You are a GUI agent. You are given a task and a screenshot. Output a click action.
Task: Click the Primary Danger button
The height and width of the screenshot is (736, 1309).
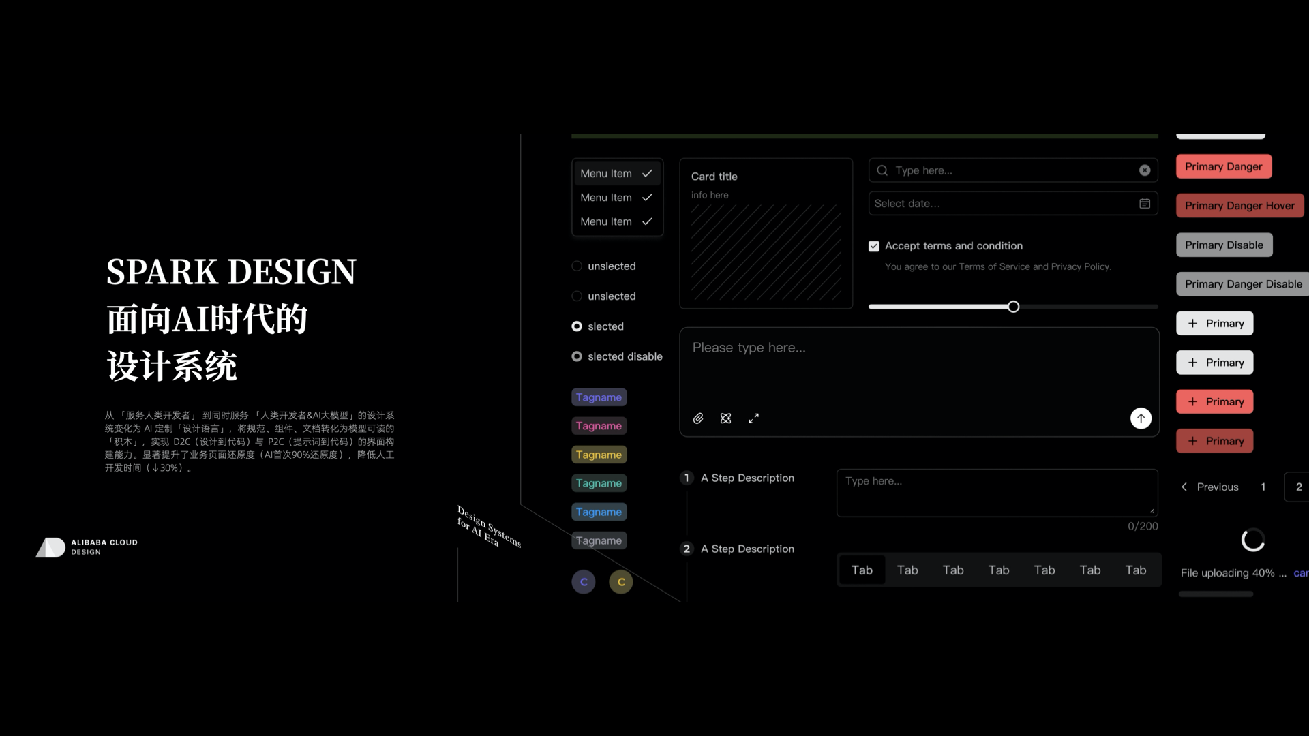[x=1223, y=167]
